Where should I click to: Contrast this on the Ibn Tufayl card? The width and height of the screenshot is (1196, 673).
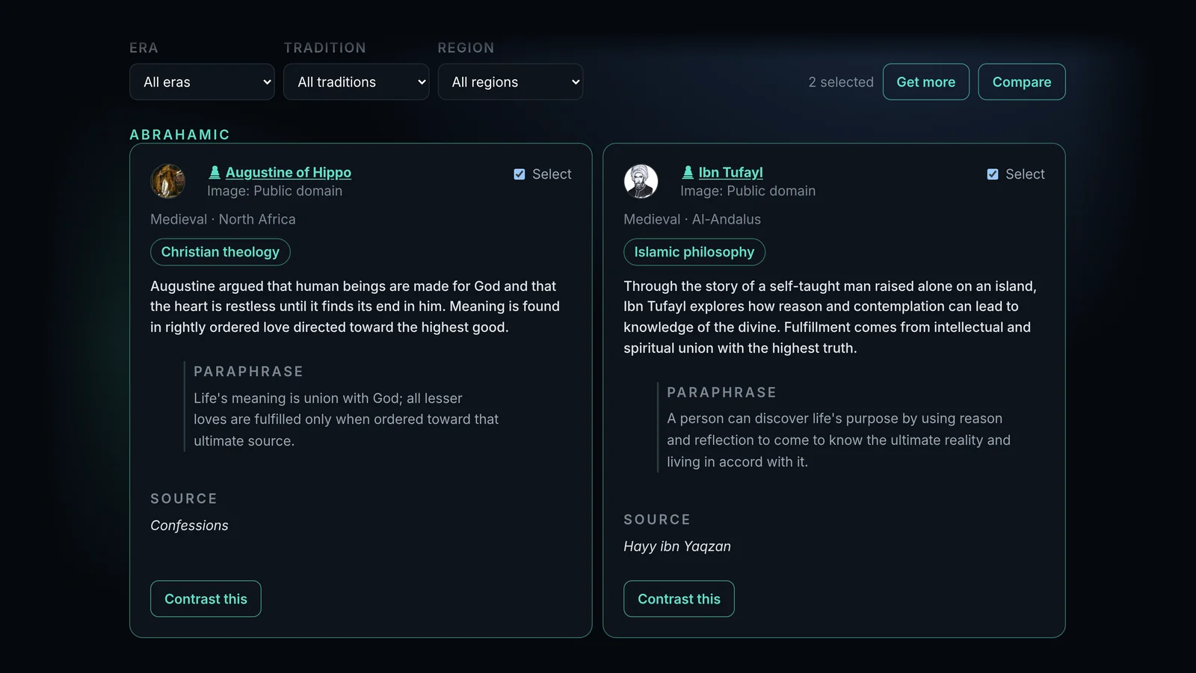click(x=679, y=599)
